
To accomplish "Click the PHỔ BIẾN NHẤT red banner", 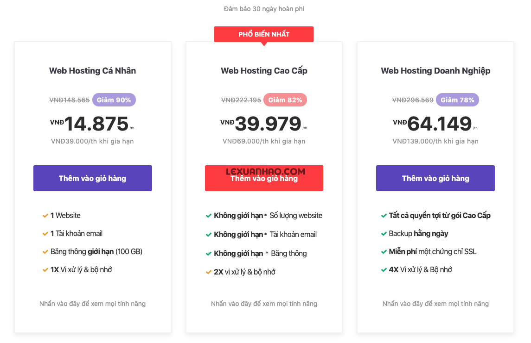I will coord(264,34).
